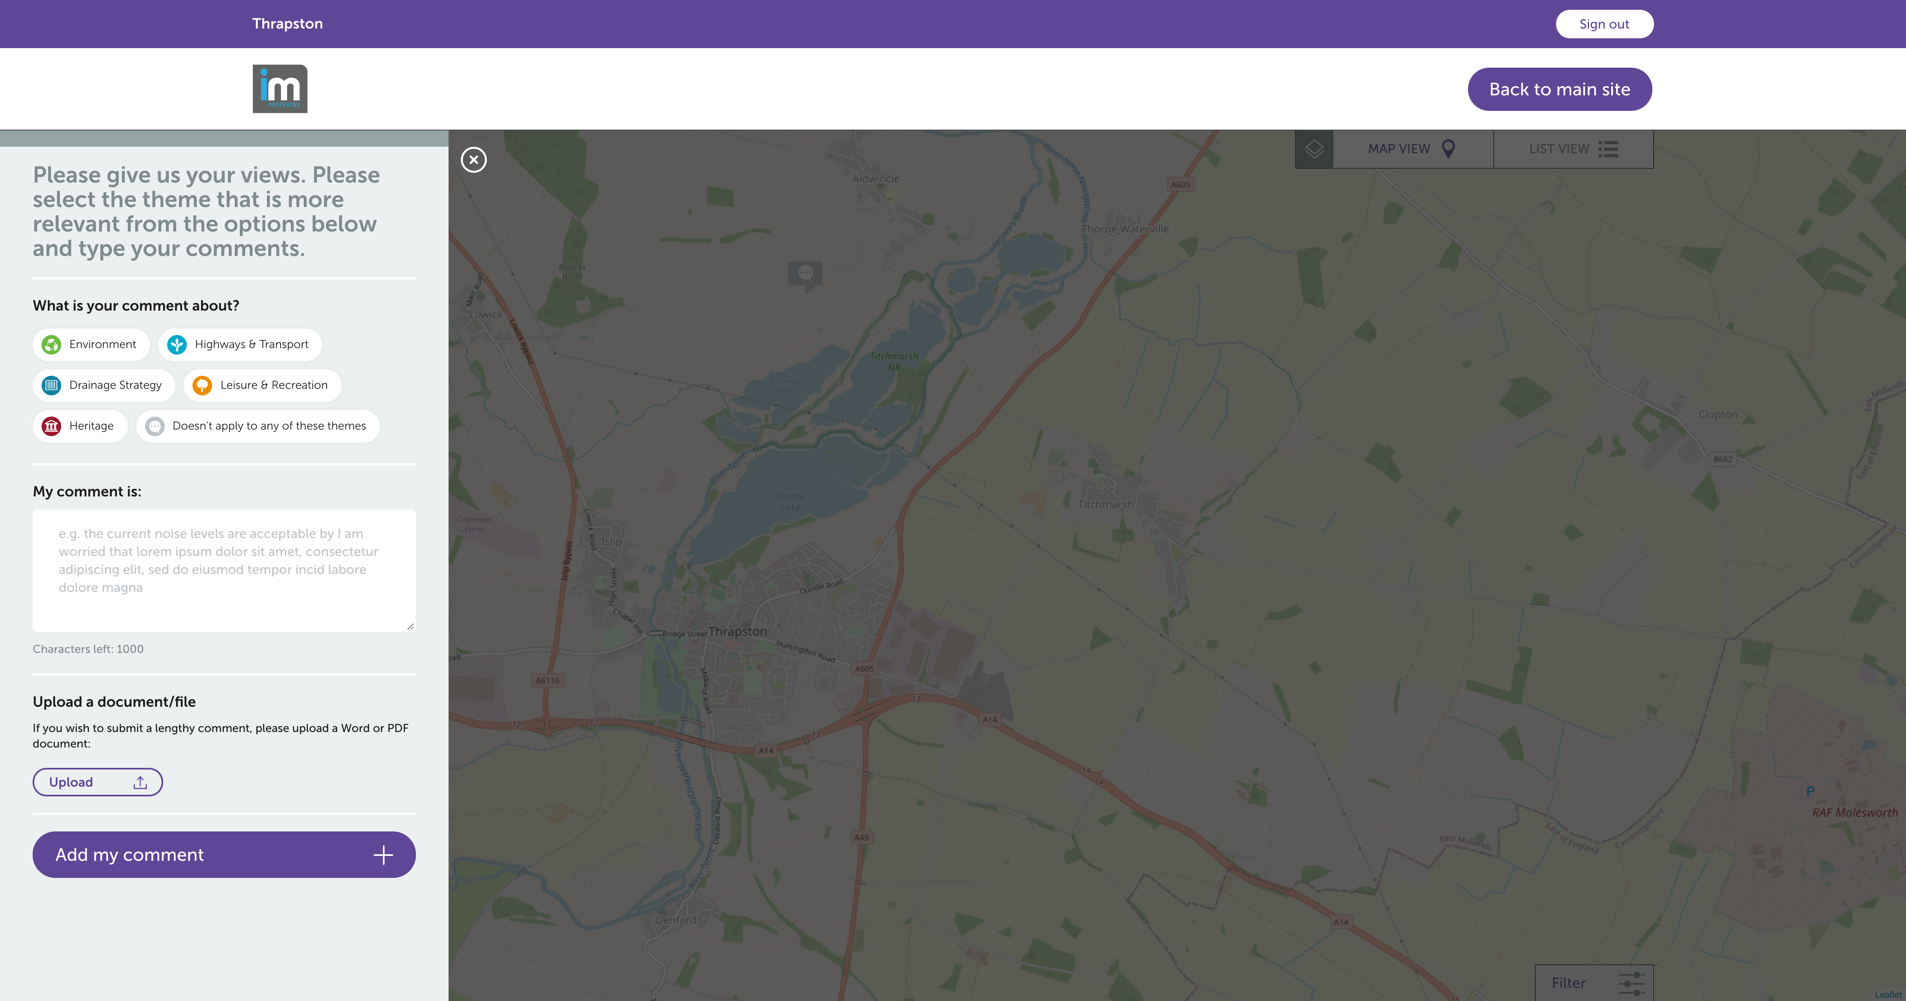
Task: Click the Thorpe Waterville label on map
Action: pos(1125,229)
